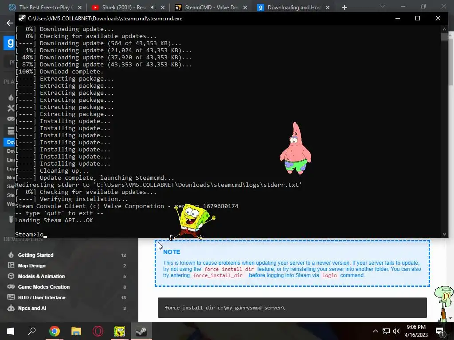
Task: Click the cube icon beside Models & Animation
Action: 11,276
